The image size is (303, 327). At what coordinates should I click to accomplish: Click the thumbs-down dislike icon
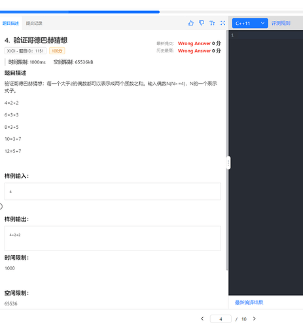point(202,23)
